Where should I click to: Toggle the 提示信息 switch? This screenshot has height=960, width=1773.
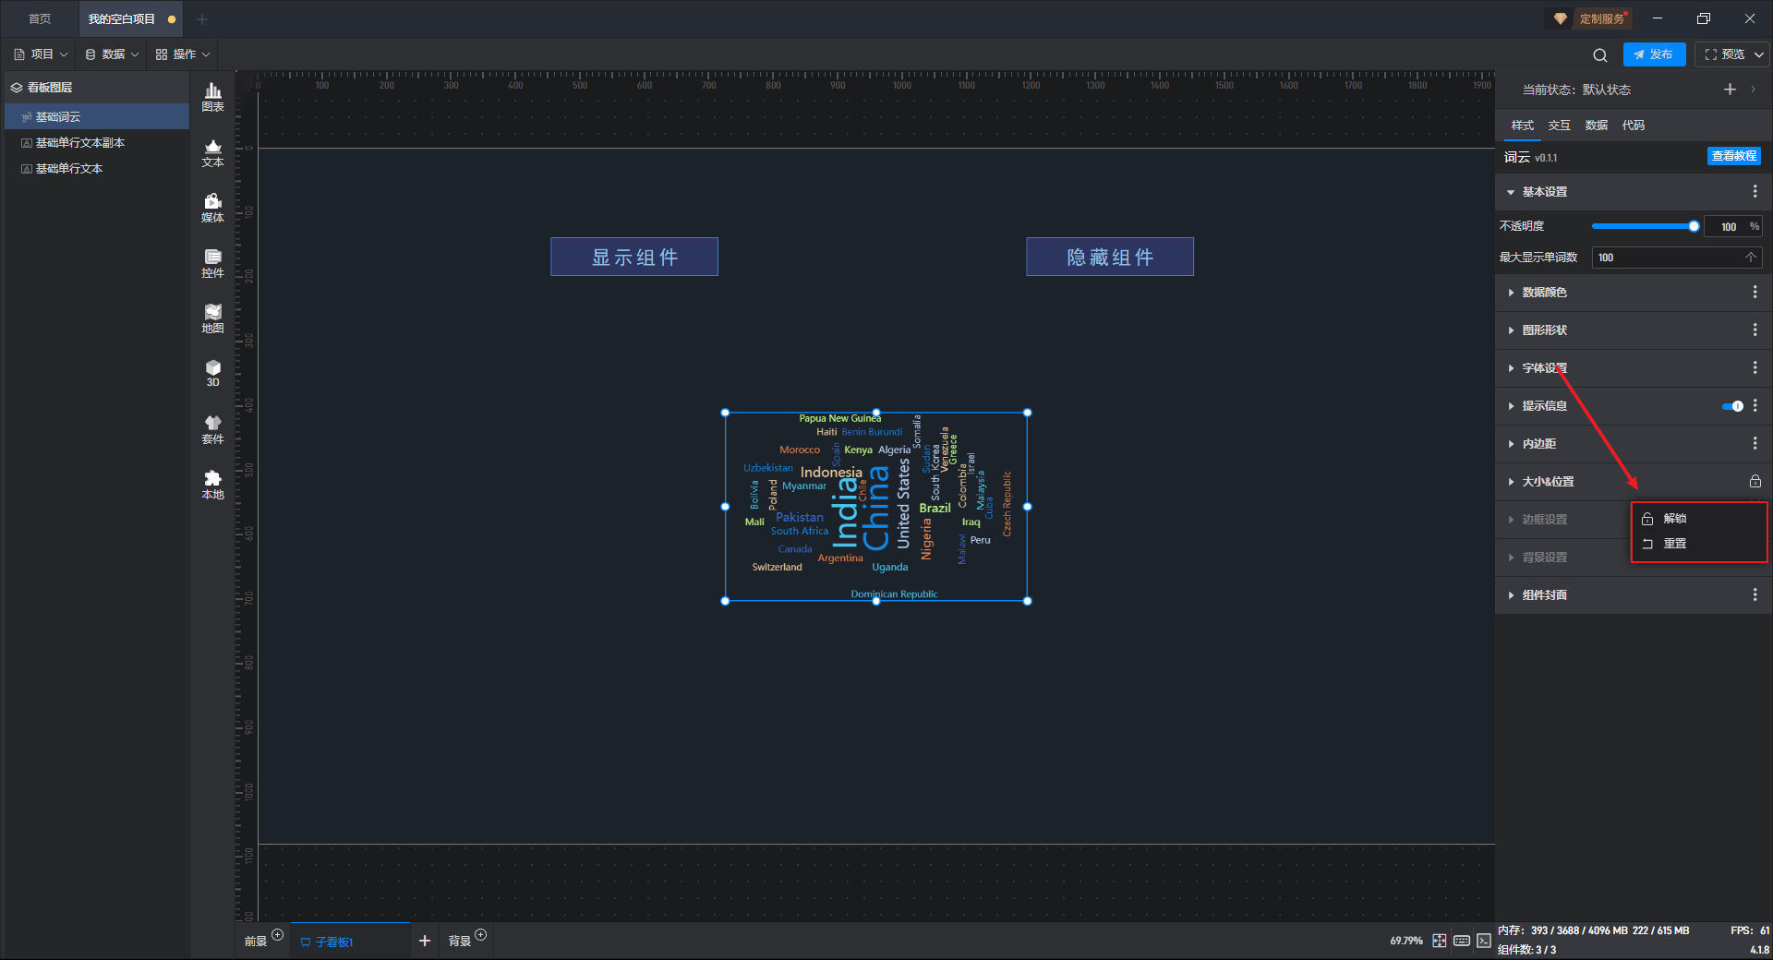1732,406
